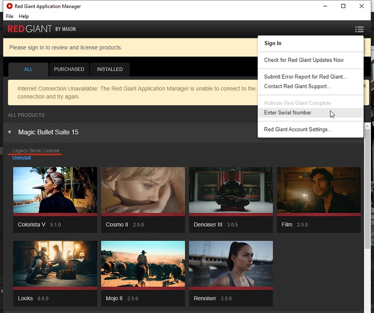Select Check for Red Giant Updates Now
Image resolution: width=374 pixels, height=313 pixels.
[303, 60]
